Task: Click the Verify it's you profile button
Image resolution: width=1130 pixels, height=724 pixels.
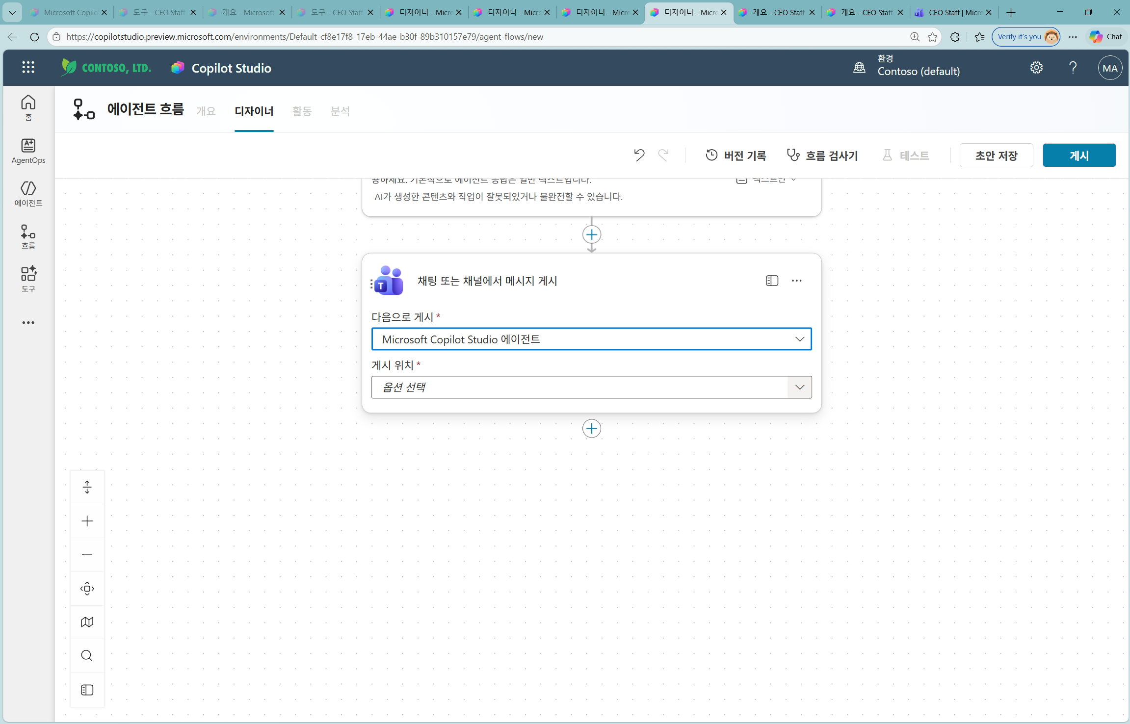Action: (x=1026, y=37)
